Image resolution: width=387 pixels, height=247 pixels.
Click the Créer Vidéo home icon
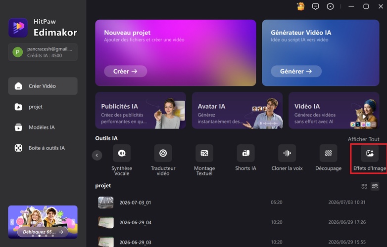click(x=18, y=86)
